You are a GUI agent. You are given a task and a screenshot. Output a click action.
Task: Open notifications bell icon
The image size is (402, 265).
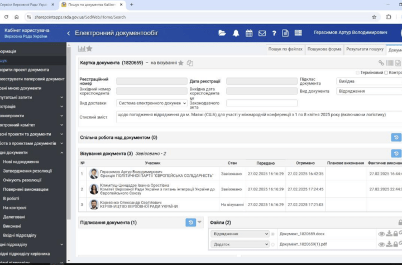236,33
